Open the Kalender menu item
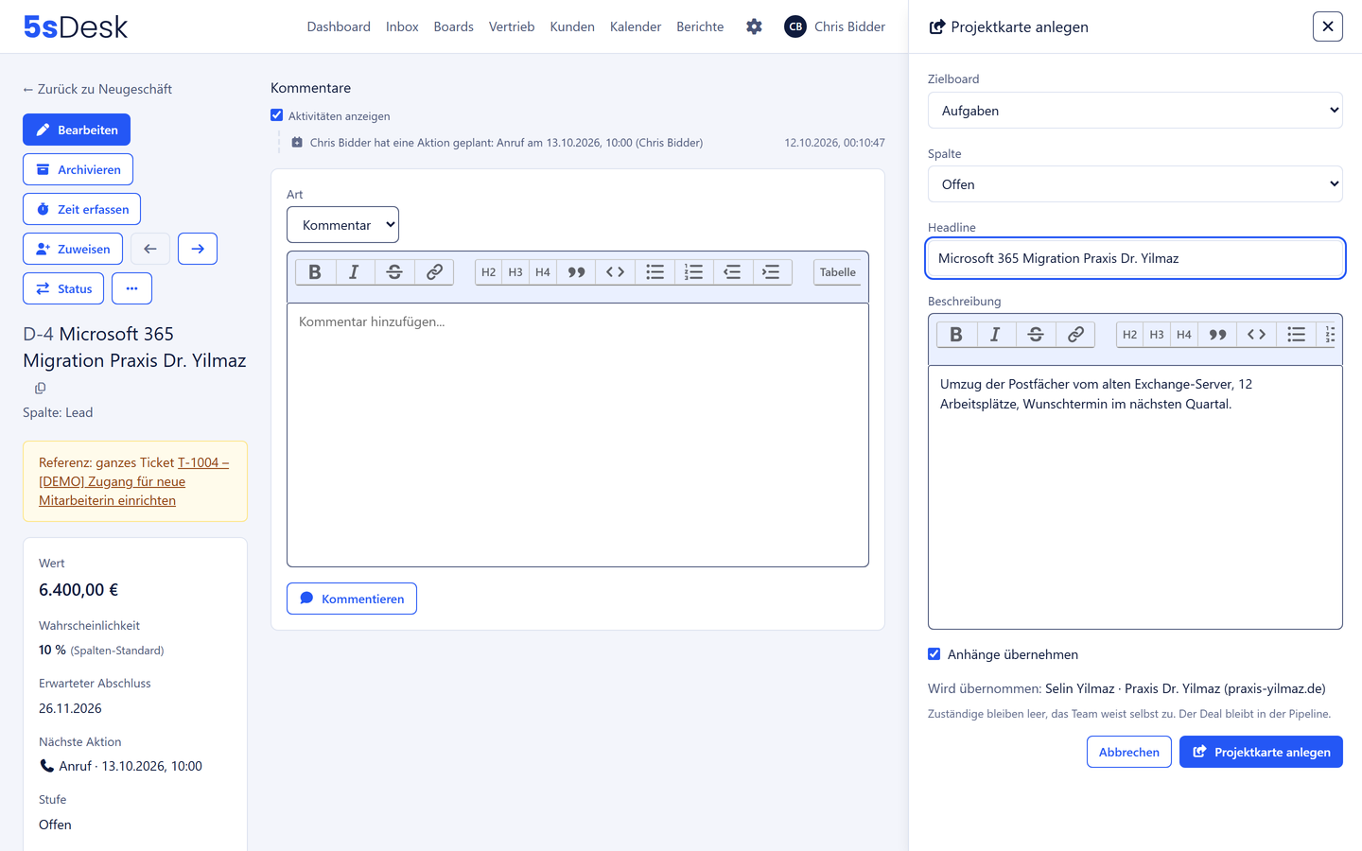The height and width of the screenshot is (851, 1362). click(x=636, y=26)
